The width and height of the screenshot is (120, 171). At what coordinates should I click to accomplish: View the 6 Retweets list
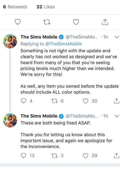(15, 7)
